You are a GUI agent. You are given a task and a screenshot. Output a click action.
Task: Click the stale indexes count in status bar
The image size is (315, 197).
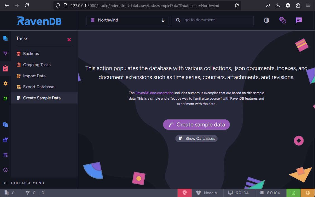(x=43, y=193)
